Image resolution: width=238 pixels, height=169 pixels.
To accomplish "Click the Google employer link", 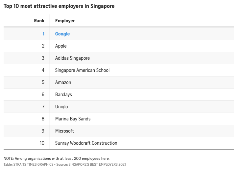I will tap(62, 34).
